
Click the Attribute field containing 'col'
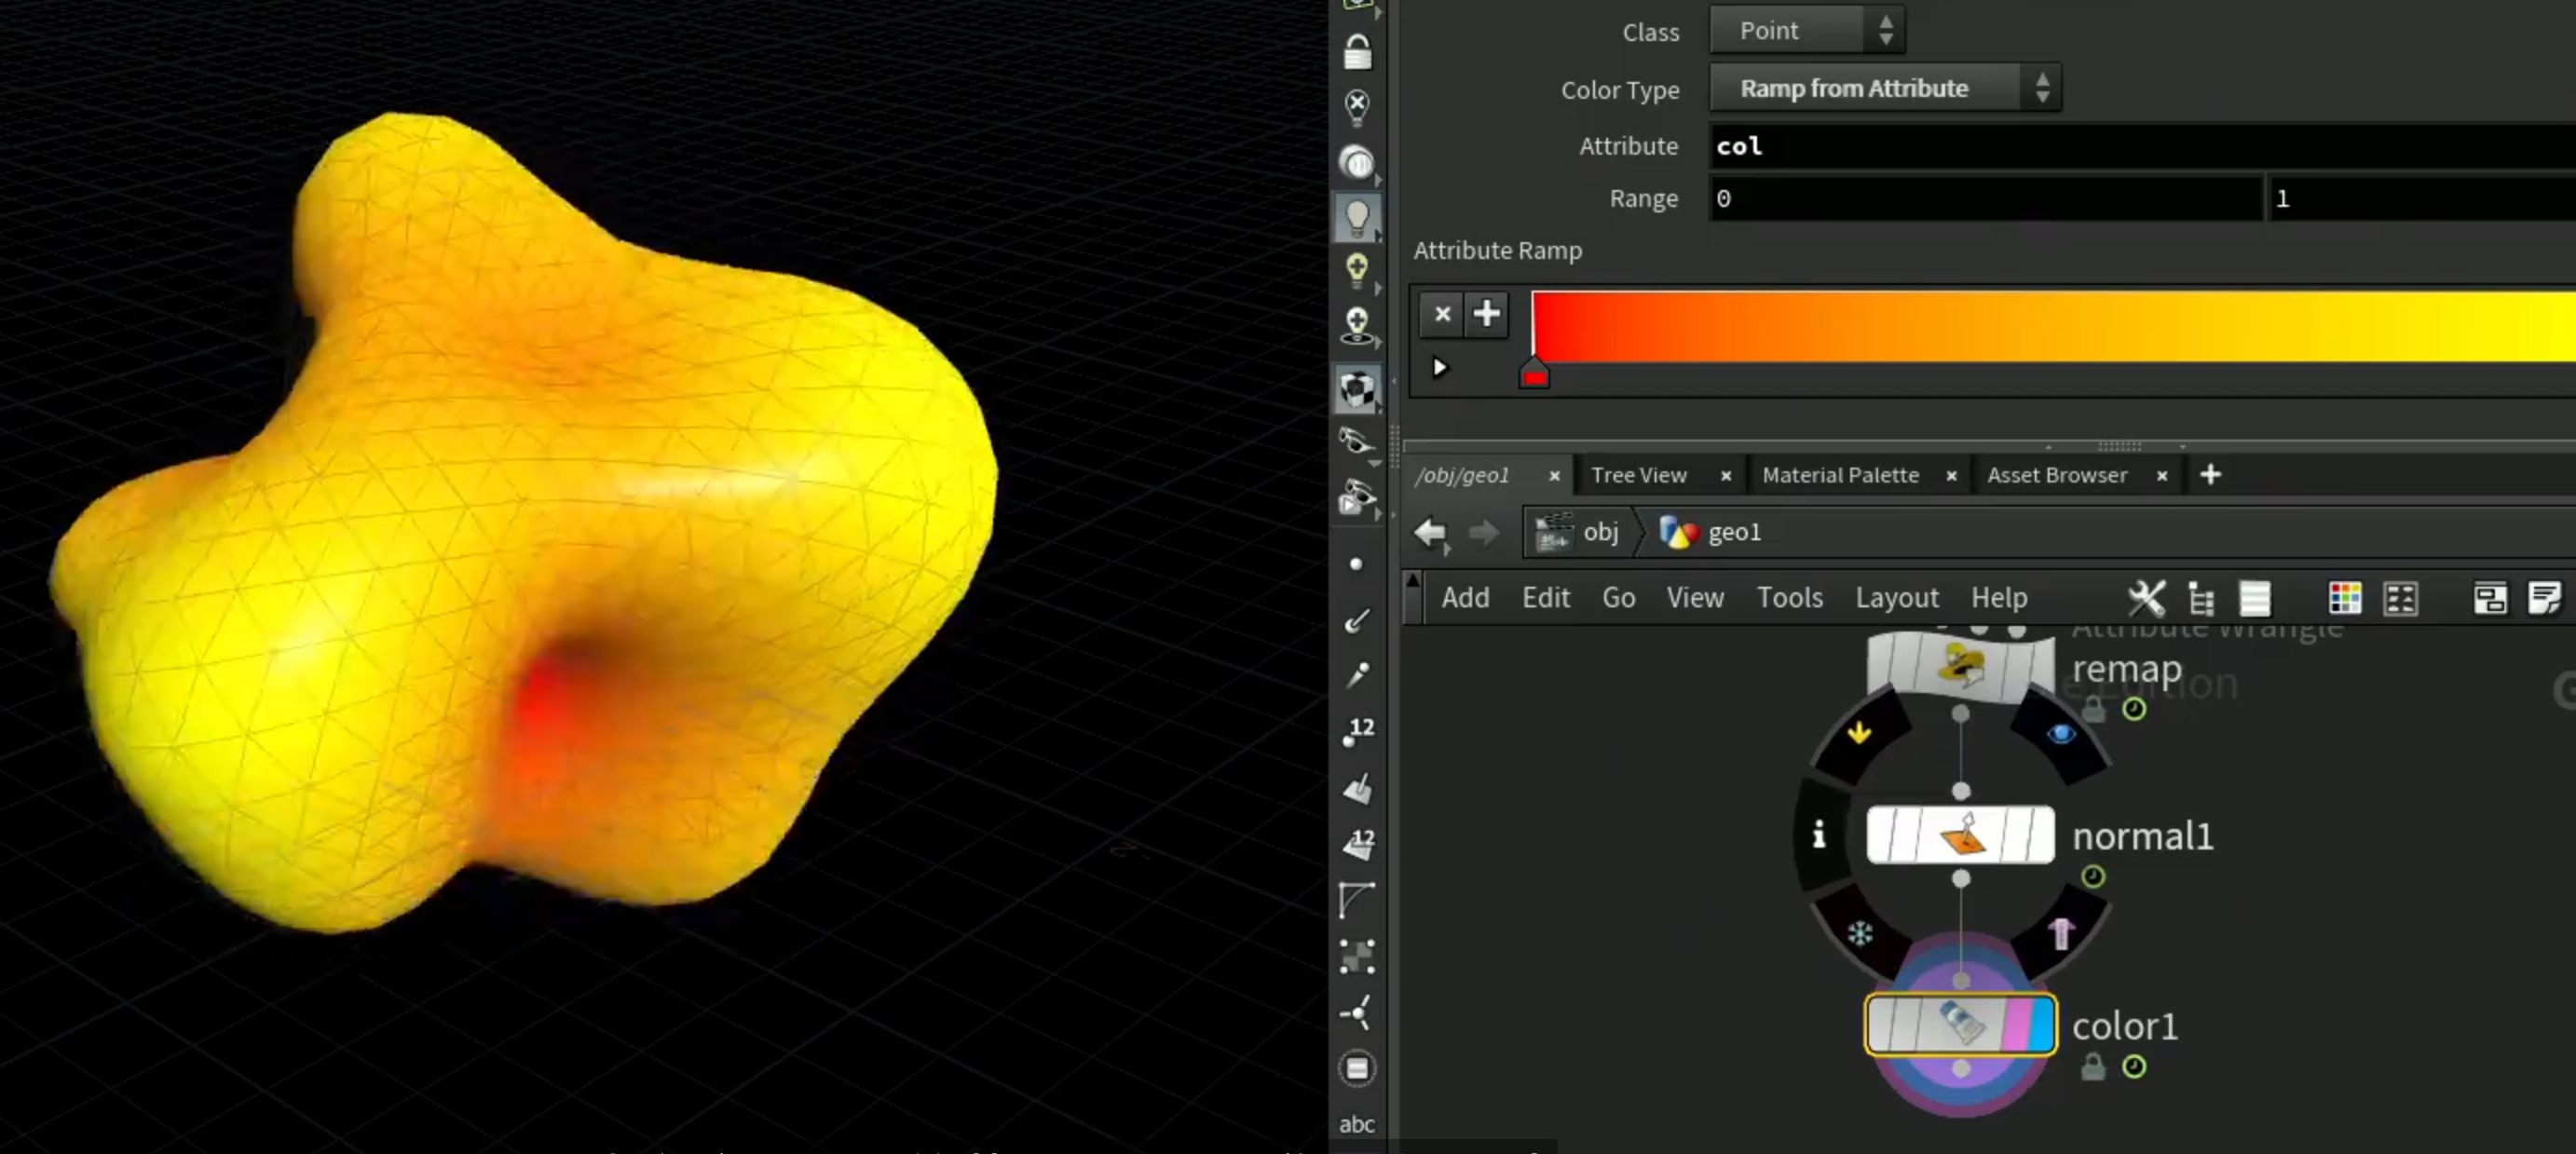pos(2143,146)
